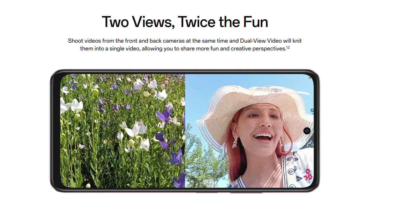Select the selfie video half with woman
The height and width of the screenshot is (215, 397).
click(x=249, y=131)
